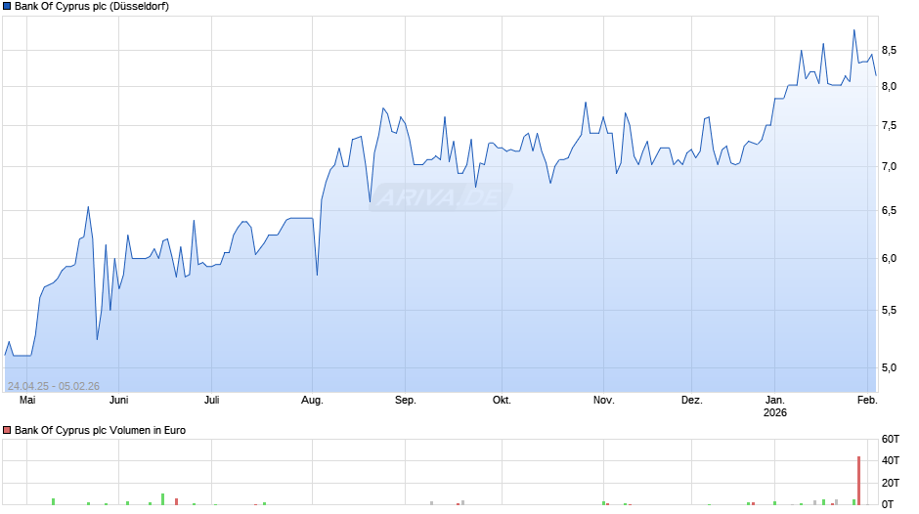Click the 'Jan.' month axis label
Viewport: 919px width, 514px height.
click(x=775, y=400)
